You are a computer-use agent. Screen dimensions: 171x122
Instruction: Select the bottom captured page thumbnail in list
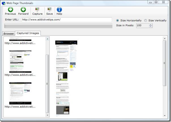20,93
